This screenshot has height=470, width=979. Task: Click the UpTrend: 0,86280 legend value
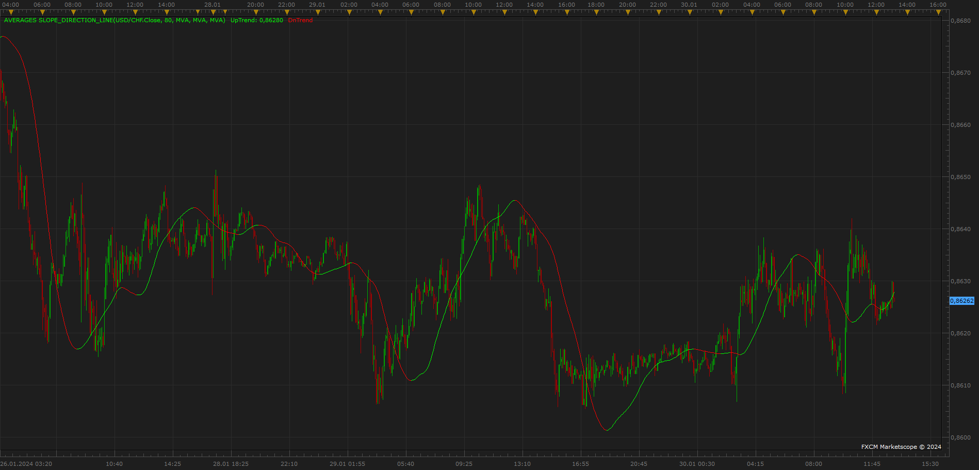click(x=257, y=20)
